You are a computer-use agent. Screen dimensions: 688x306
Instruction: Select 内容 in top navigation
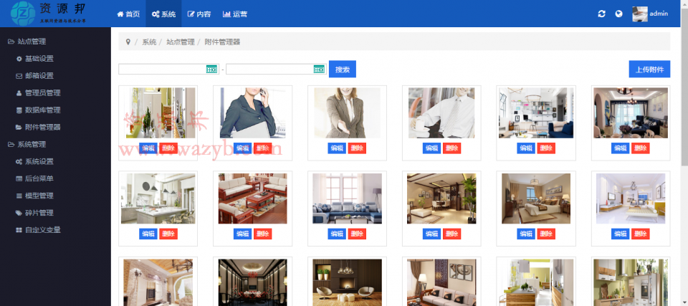[199, 14]
